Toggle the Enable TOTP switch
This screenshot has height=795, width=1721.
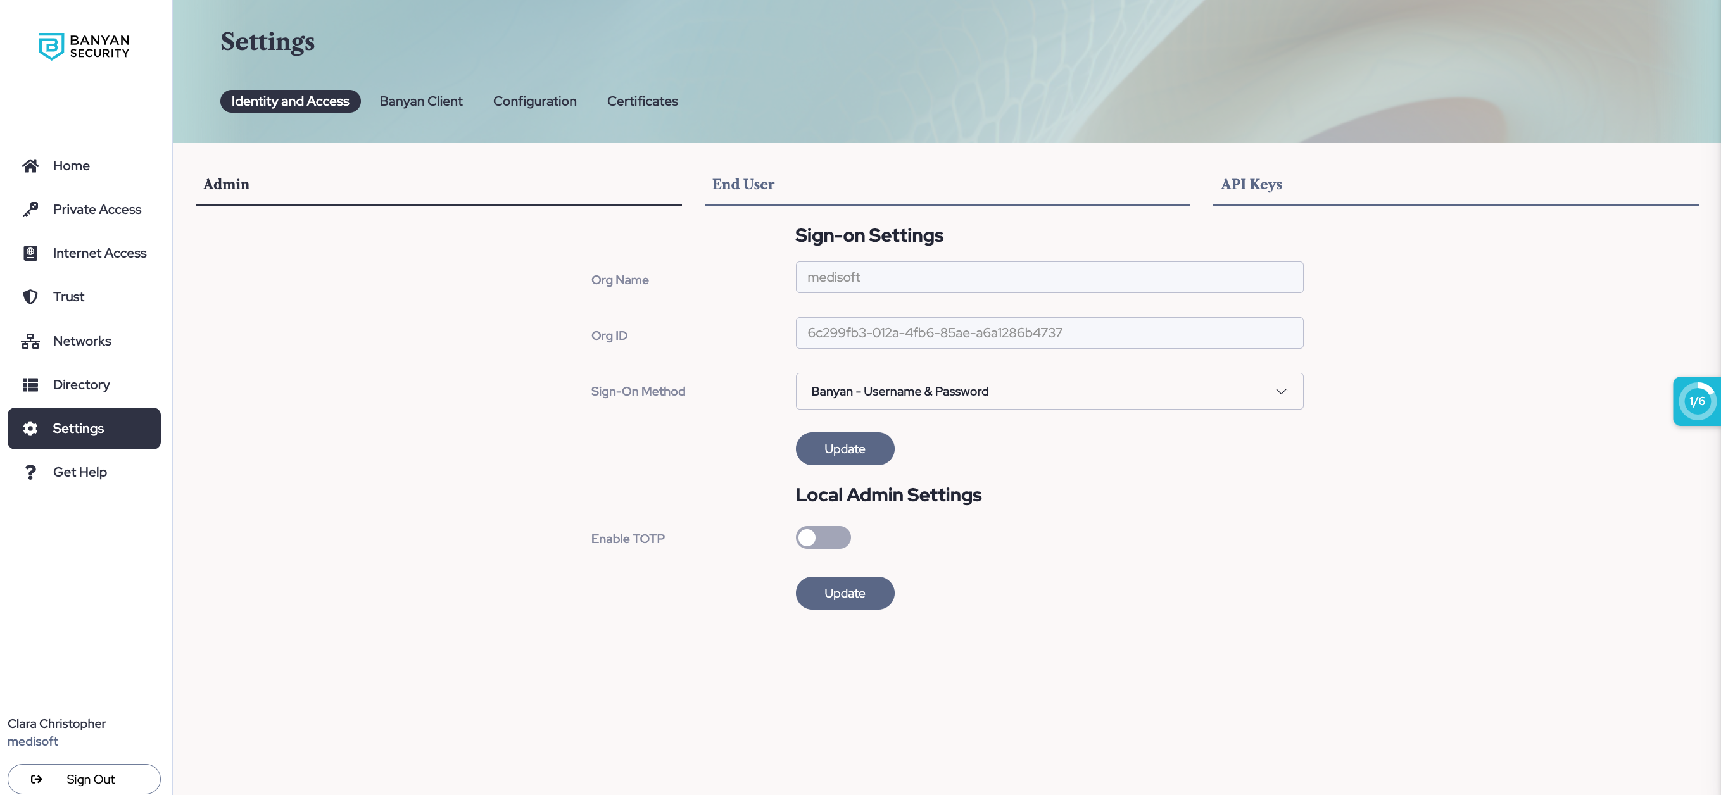[823, 538]
